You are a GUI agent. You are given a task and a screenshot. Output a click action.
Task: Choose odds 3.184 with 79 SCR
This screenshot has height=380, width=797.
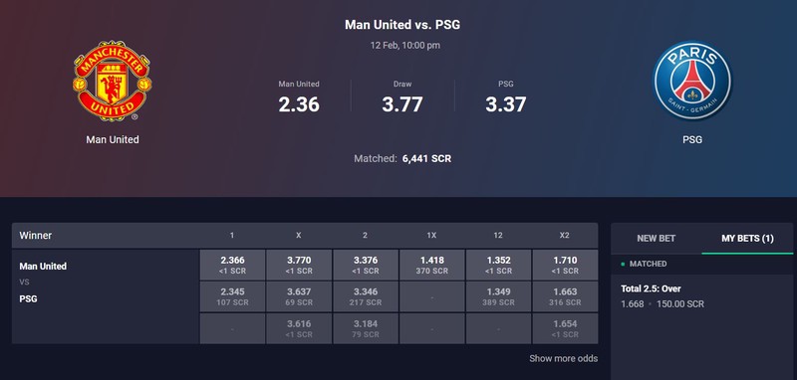[x=366, y=328]
